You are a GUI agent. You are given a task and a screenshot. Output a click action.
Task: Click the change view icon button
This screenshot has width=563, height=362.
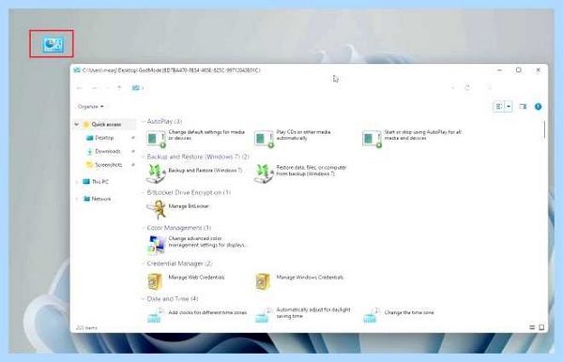pyautogui.click(x=499, y=107)
